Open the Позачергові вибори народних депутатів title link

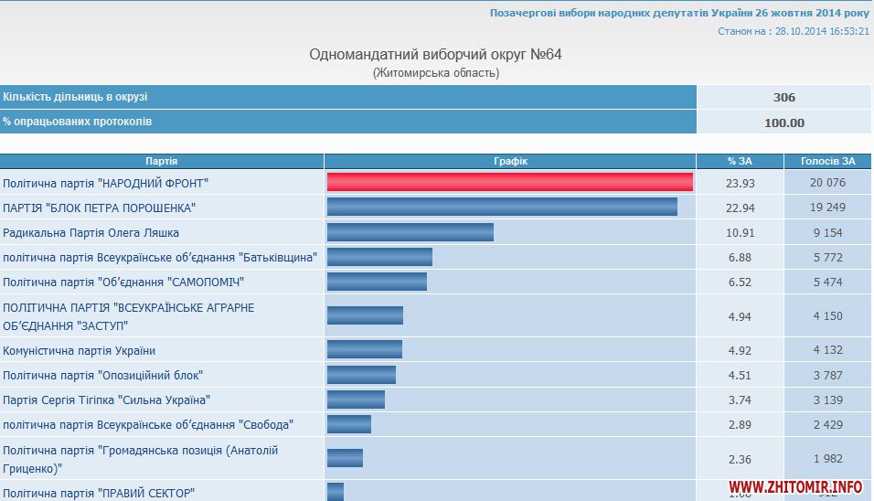pyautogui.click(x=679, y=14)
